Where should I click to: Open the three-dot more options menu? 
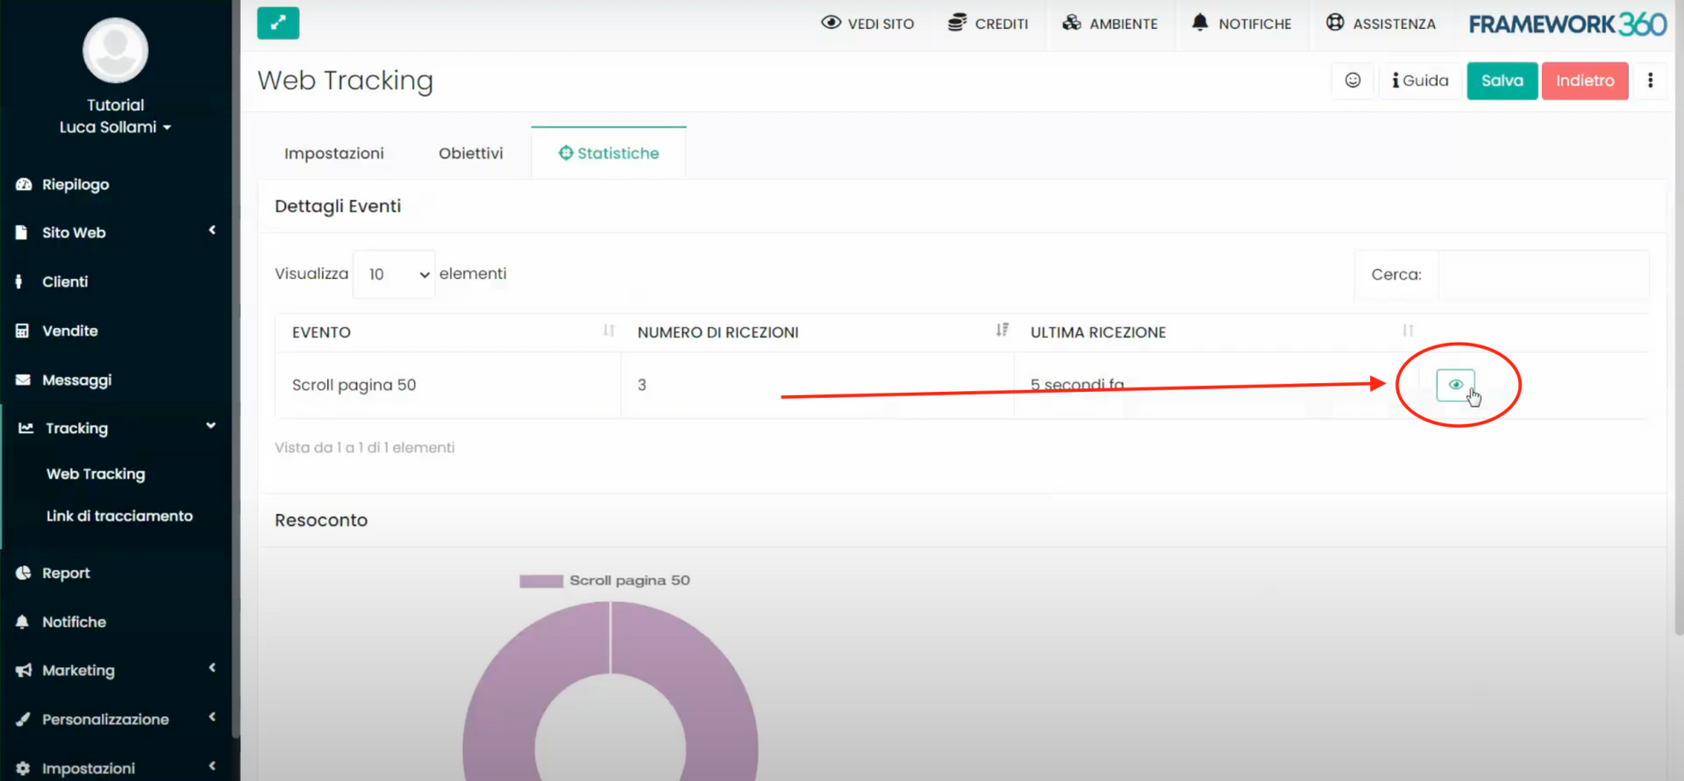tap(1650, 81)
